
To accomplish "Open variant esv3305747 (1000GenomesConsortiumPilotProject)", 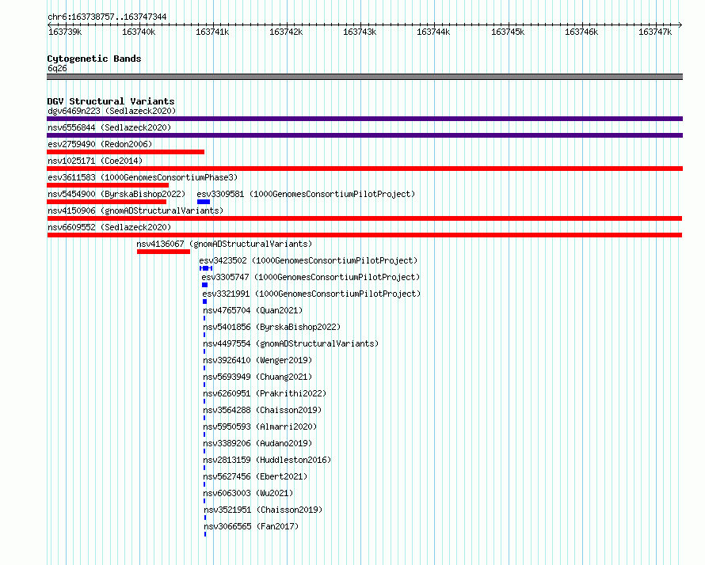I will (311, 277).
